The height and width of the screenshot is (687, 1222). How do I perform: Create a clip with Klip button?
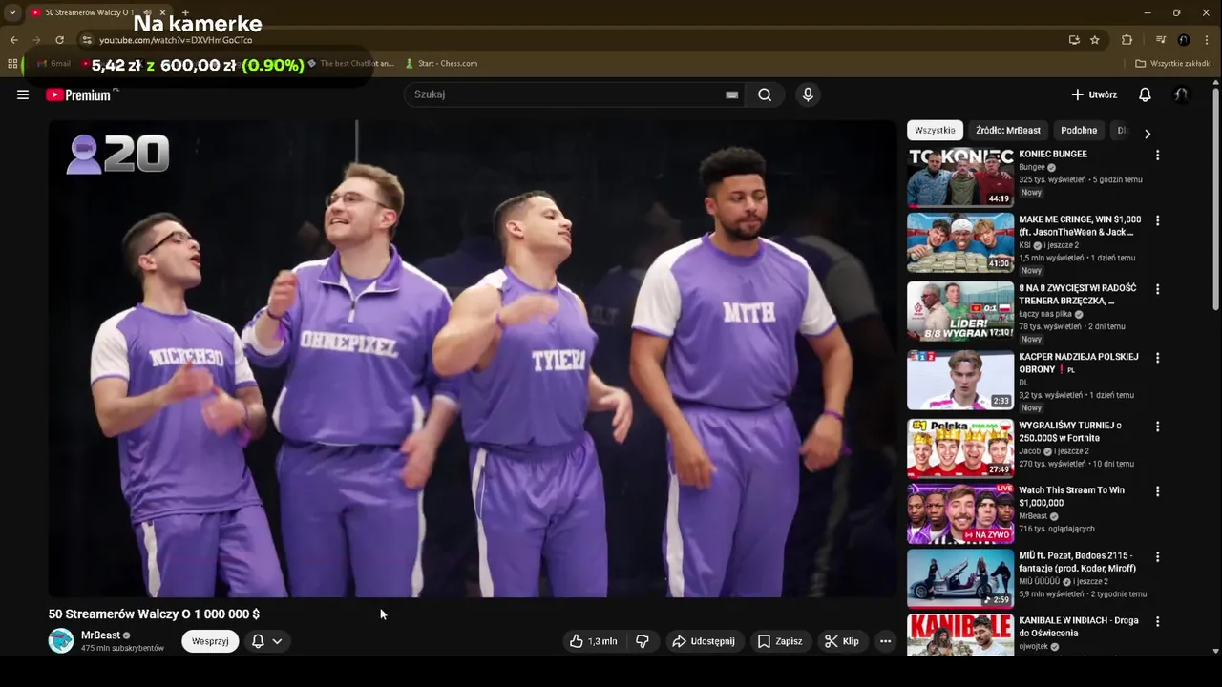pos(842,641)
